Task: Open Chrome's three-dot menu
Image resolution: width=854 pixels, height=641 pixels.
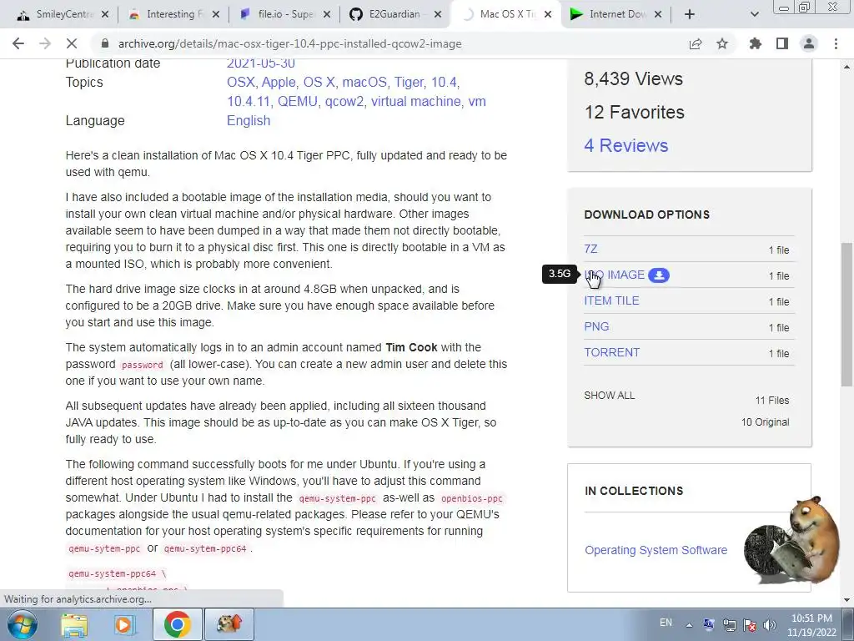Action: (x=836, y=43)
